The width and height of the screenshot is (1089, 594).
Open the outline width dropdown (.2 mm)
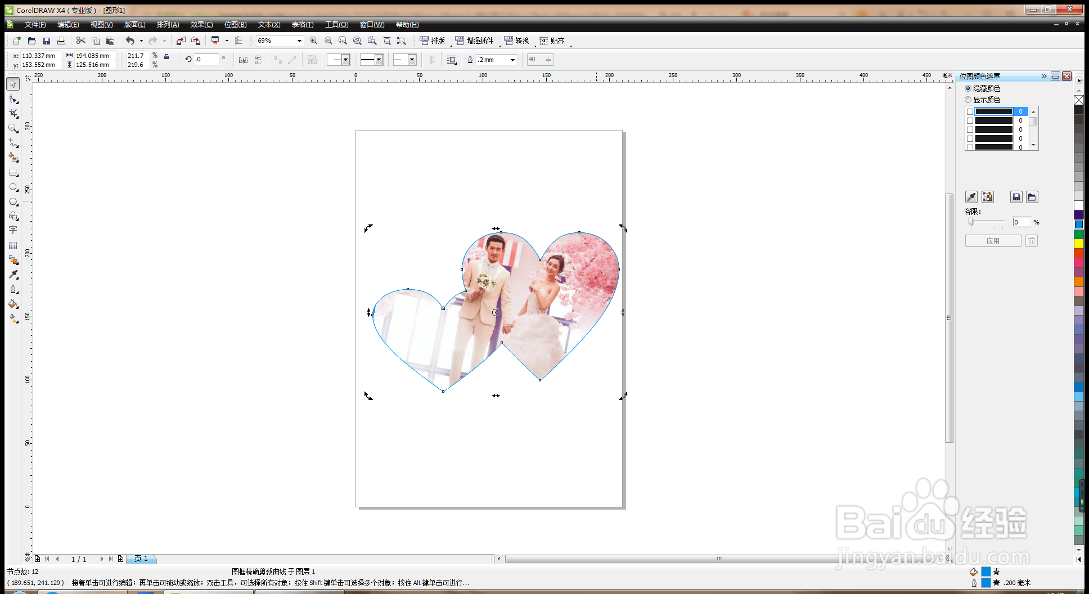(512, 60)
